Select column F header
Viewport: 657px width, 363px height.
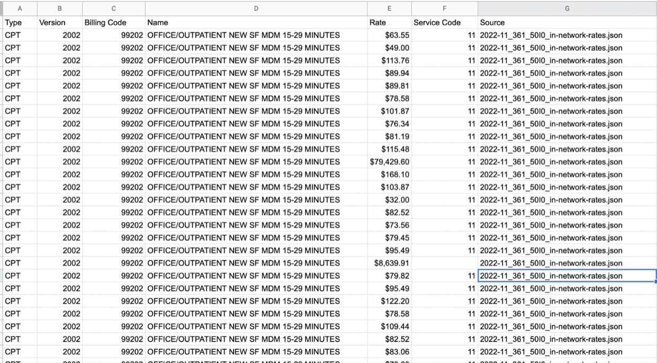pyautogui.click(x=445, y=8)
